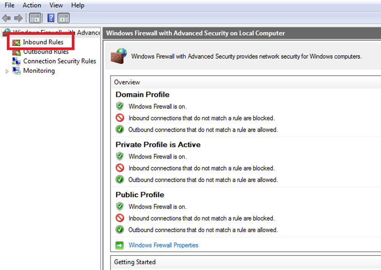Click the blue Help question mark icon
Viewport: 381px width, 270px height.
(x=51, y=18)
